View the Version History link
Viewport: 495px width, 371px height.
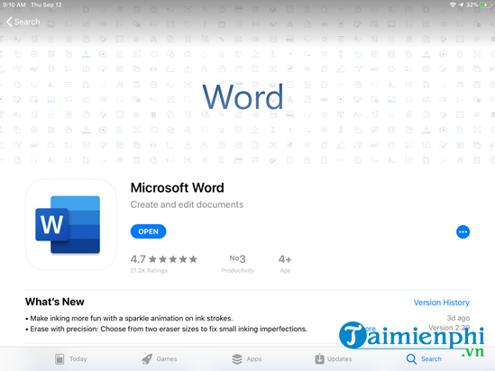[x=441, y=303]
